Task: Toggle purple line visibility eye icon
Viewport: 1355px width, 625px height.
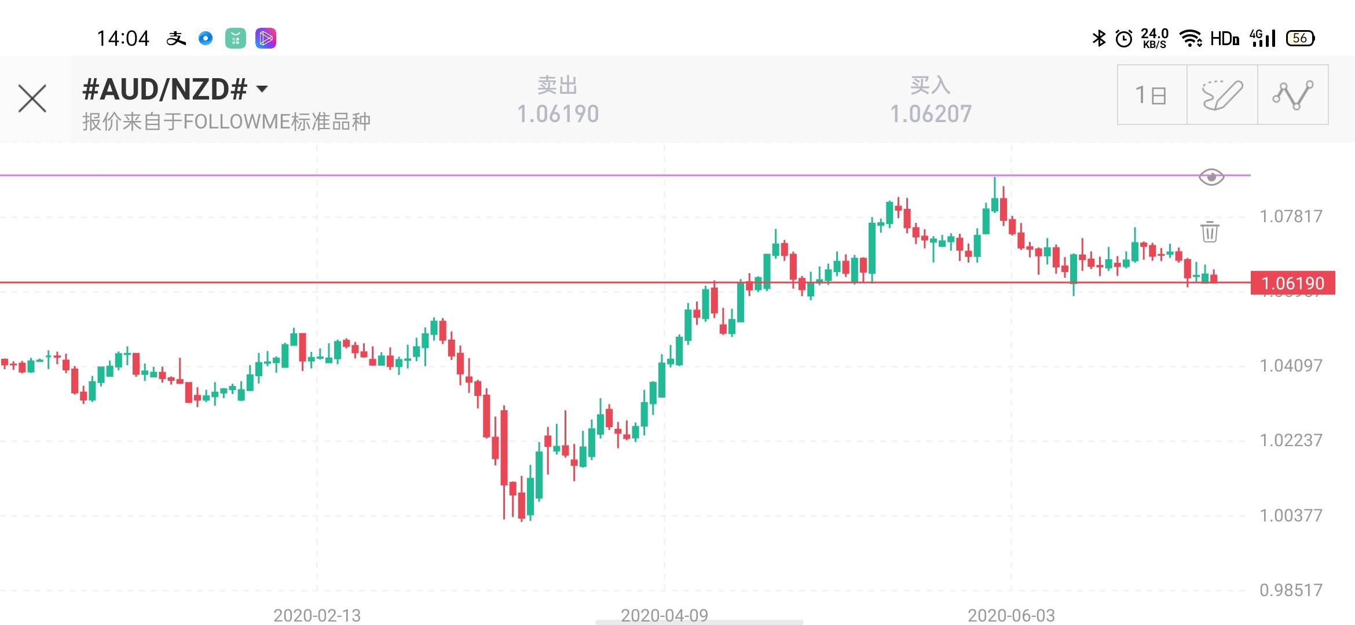Action: (1211, 177)
